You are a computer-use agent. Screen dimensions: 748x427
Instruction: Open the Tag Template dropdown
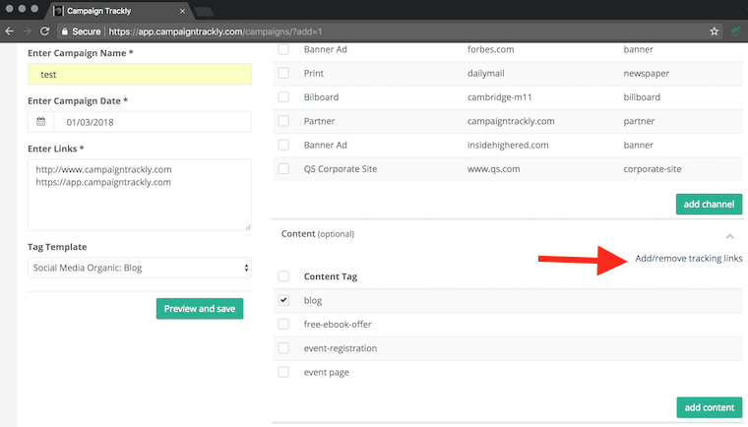tap(139, 267)
